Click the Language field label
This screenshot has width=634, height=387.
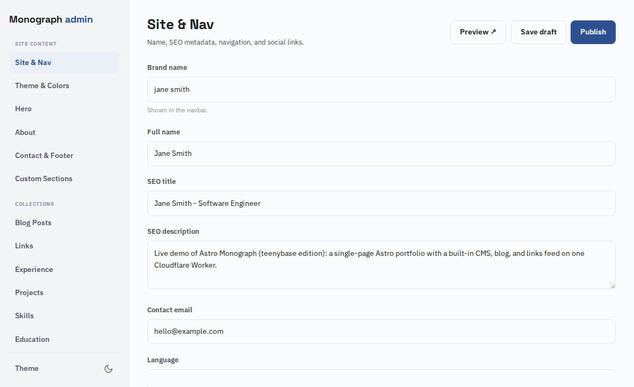point(163,360)
